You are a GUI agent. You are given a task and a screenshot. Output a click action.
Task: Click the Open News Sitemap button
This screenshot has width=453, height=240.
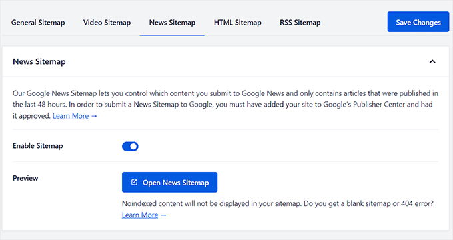pyautogui.click(x=169, y=183)
